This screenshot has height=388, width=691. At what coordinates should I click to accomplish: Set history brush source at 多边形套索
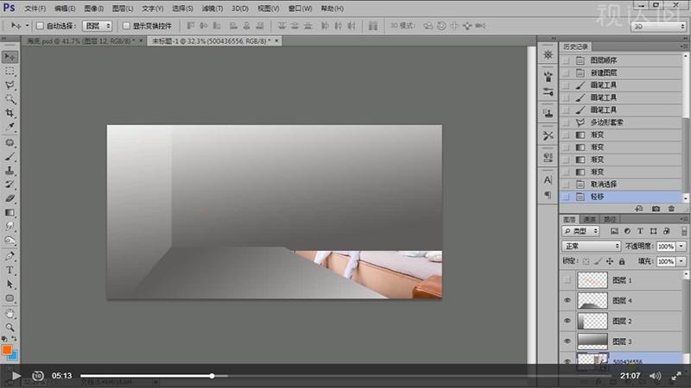click(567, 122)
